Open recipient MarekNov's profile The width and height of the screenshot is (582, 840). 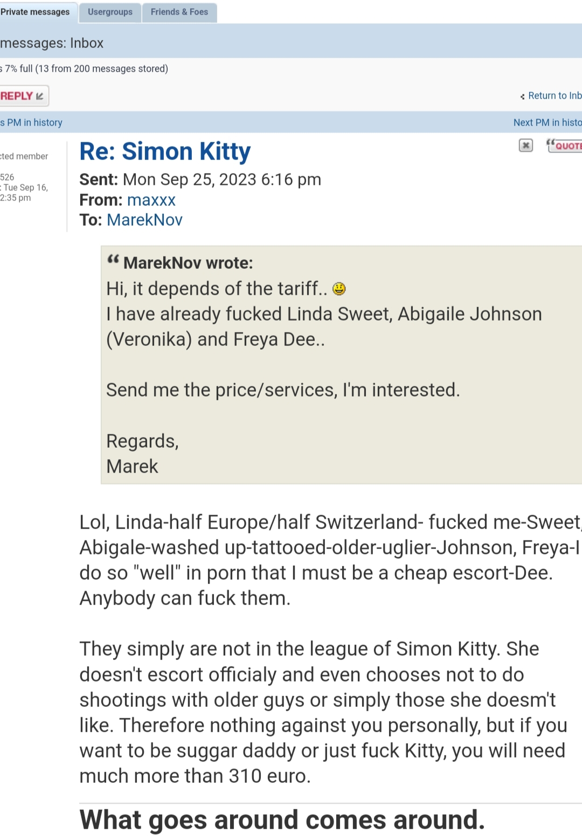tap(144, 220)
